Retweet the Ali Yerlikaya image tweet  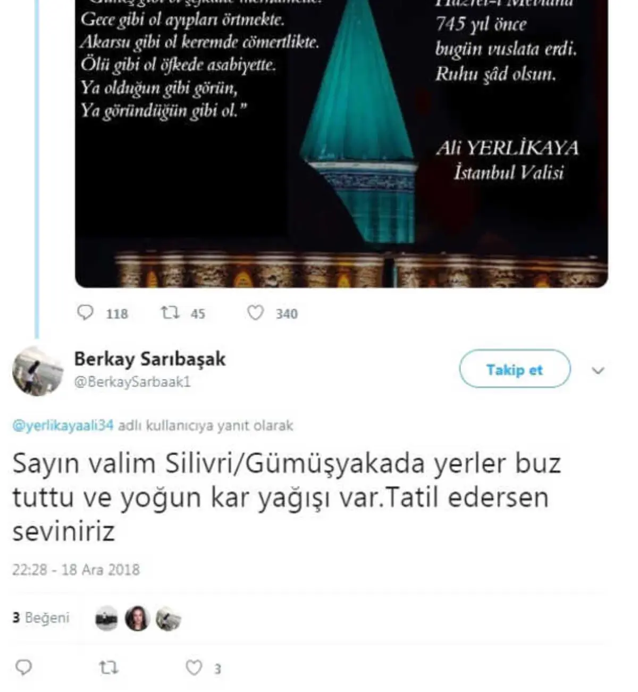(x=170, y=312)
